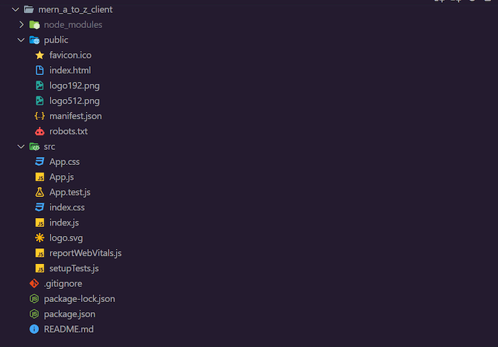Select reportWebVitals.js in the explorer
The height and width of the screenshot is (347, 498).
(85, 253)
